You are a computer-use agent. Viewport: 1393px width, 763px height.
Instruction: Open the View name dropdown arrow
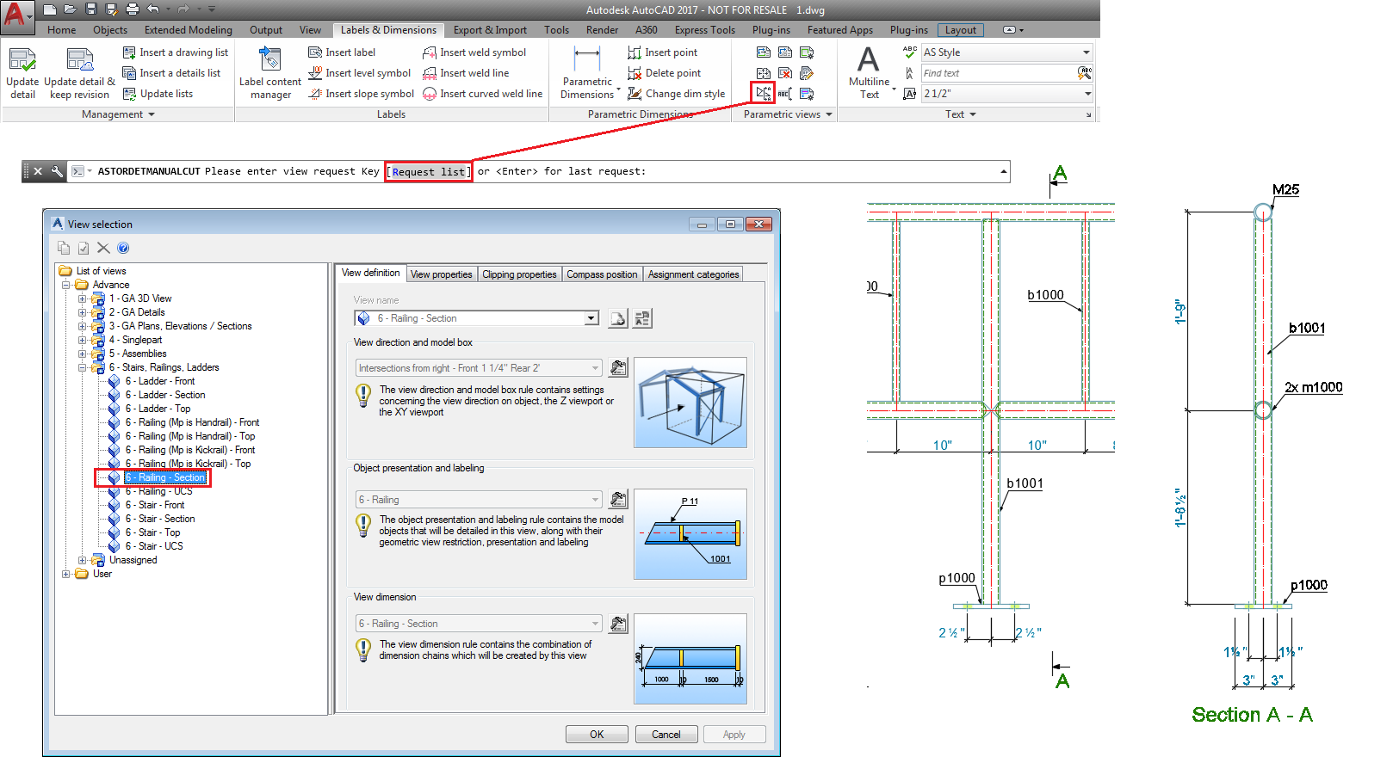pos(591,318)
